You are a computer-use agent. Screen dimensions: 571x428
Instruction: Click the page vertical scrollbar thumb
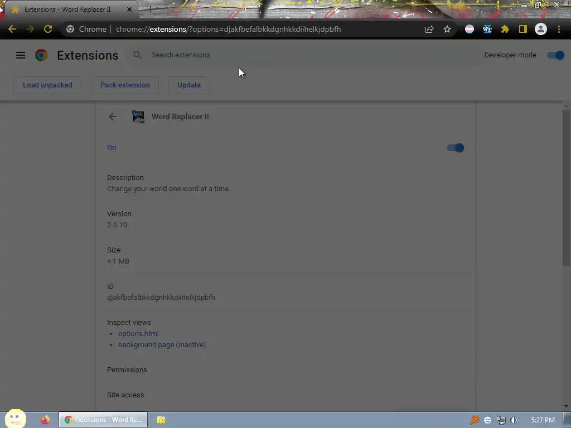coord(566,187)
